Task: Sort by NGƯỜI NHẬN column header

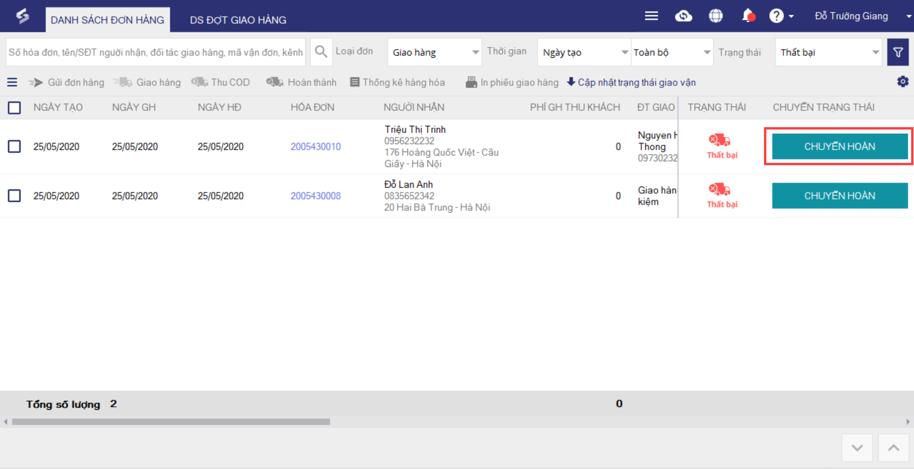Action: click(414, 108)
